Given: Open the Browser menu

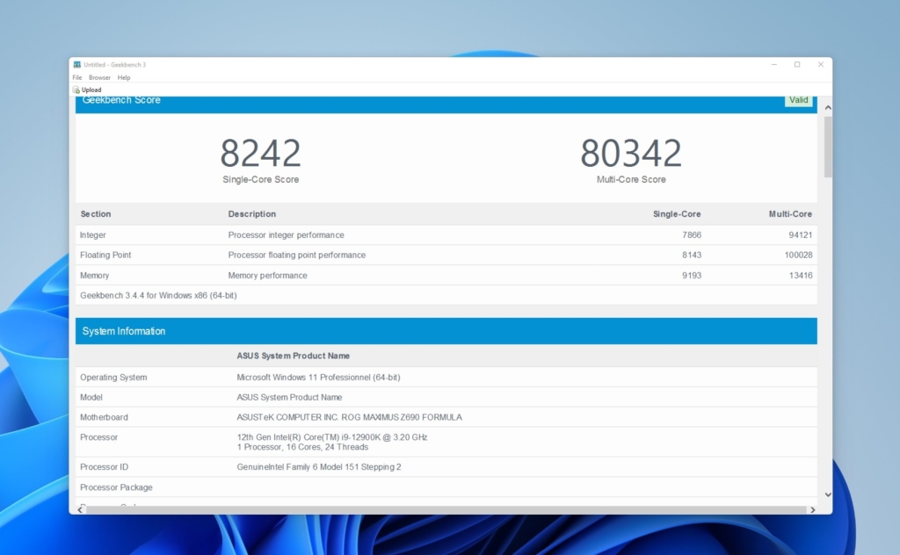Looking at the screenshot, I should point(99,77).
